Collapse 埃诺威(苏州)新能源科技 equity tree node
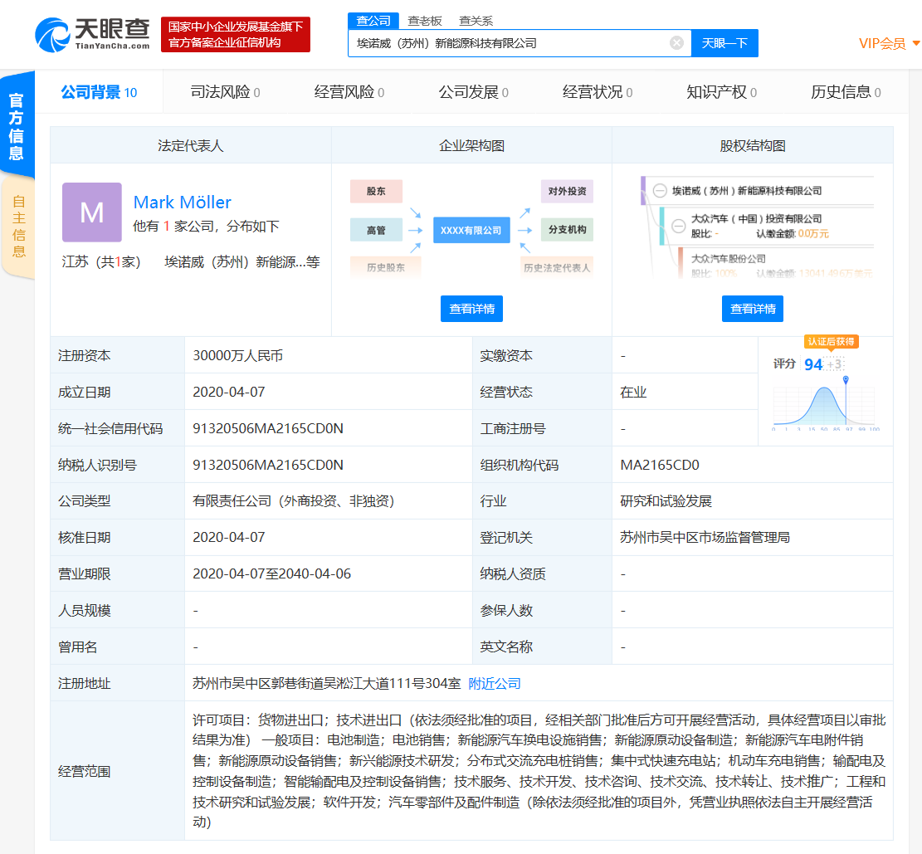This screenshot has width=922, height=854. tap(660, 191)
